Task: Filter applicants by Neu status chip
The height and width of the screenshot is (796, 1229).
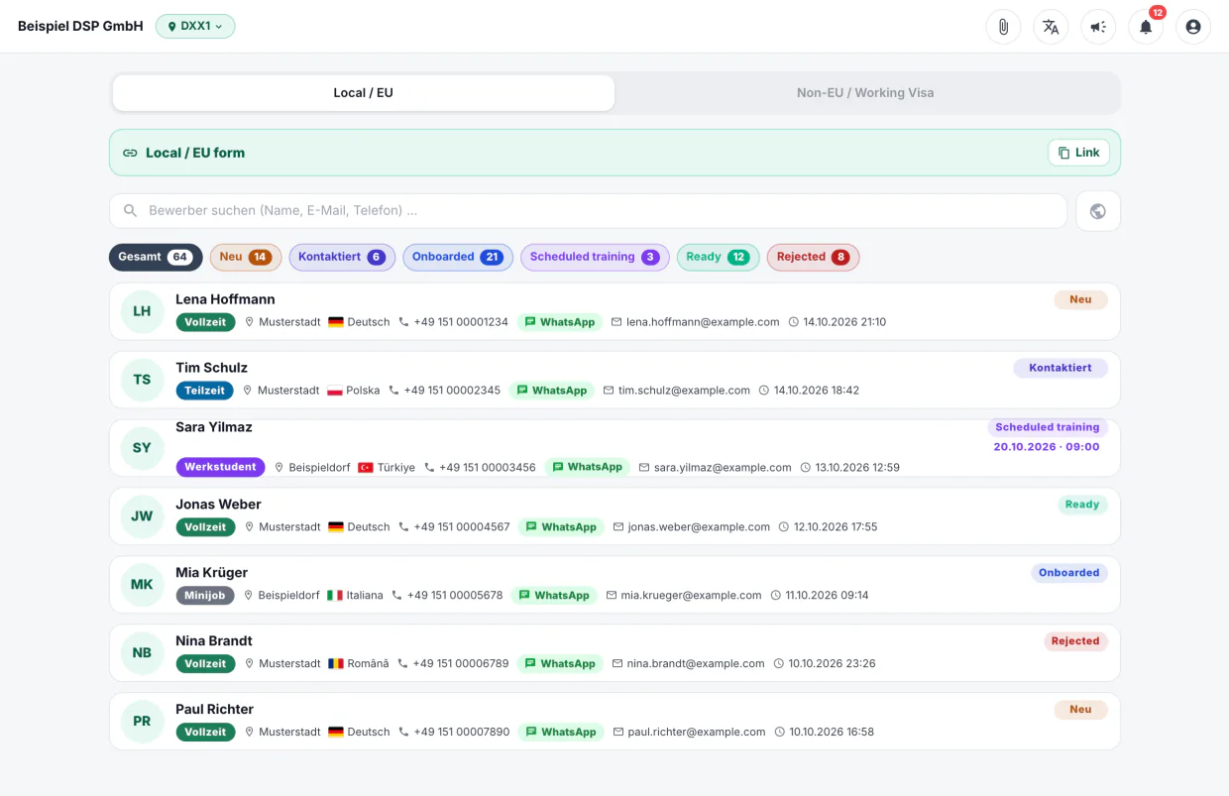Action: (x=246, y=258)
